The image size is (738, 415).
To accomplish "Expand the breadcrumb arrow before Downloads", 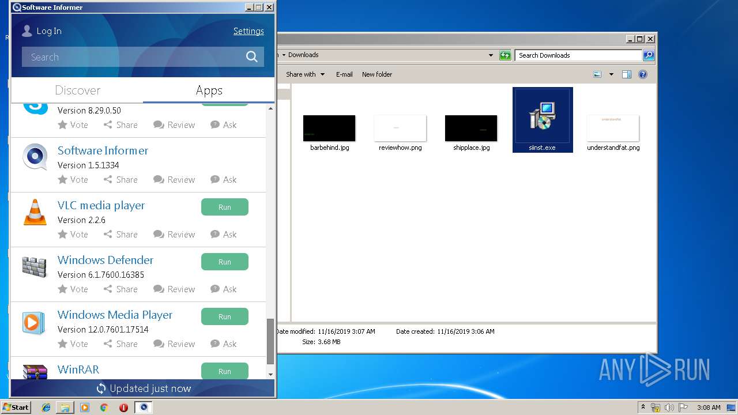I will pyautogui.click(x=284, y=55).
